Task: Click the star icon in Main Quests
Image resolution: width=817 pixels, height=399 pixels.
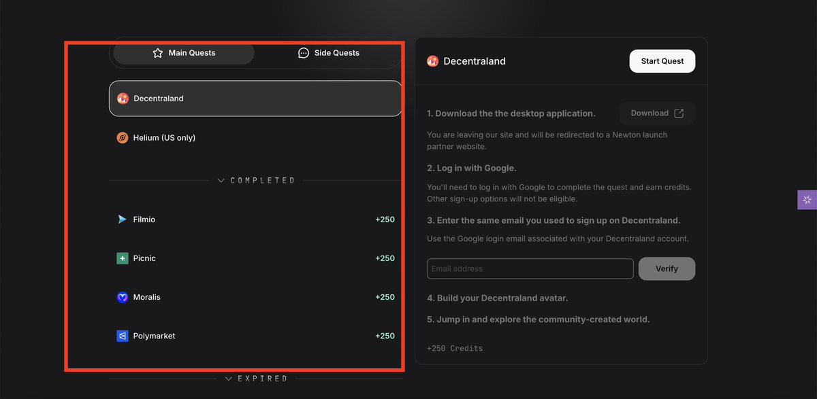Action: tap(158, 53)
